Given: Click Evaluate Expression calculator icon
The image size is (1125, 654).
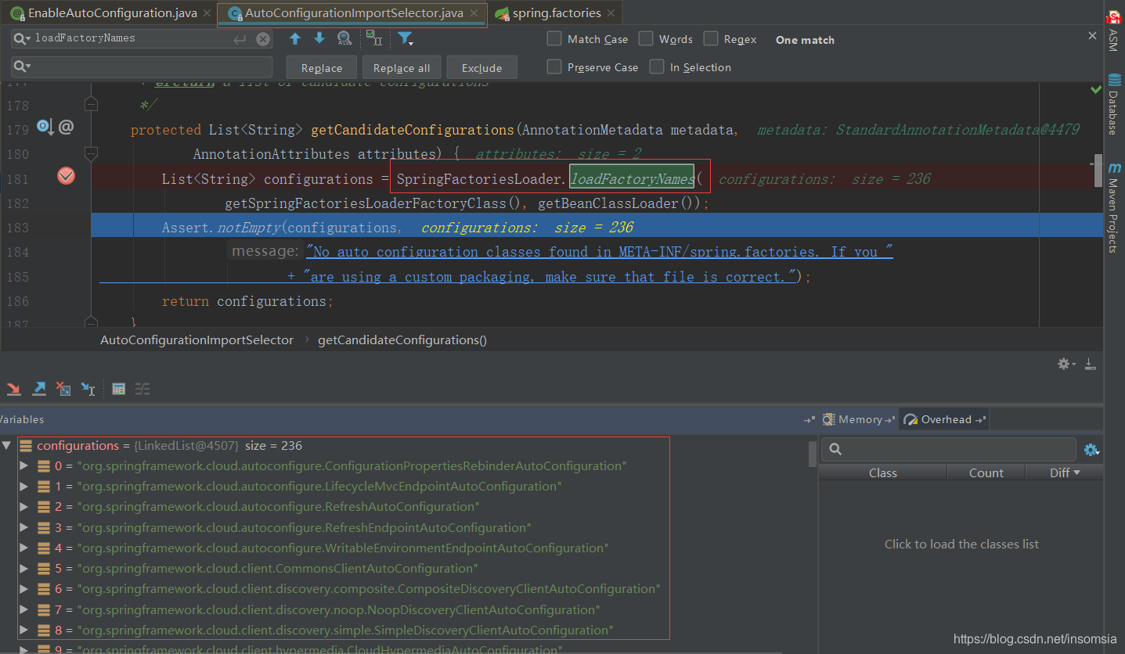Looking at the screenshot, I should coord(119,389).
